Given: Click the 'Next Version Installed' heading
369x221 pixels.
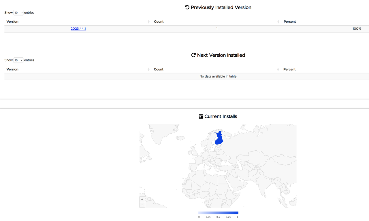Looking at the screenshot, I should coord(221,55).
